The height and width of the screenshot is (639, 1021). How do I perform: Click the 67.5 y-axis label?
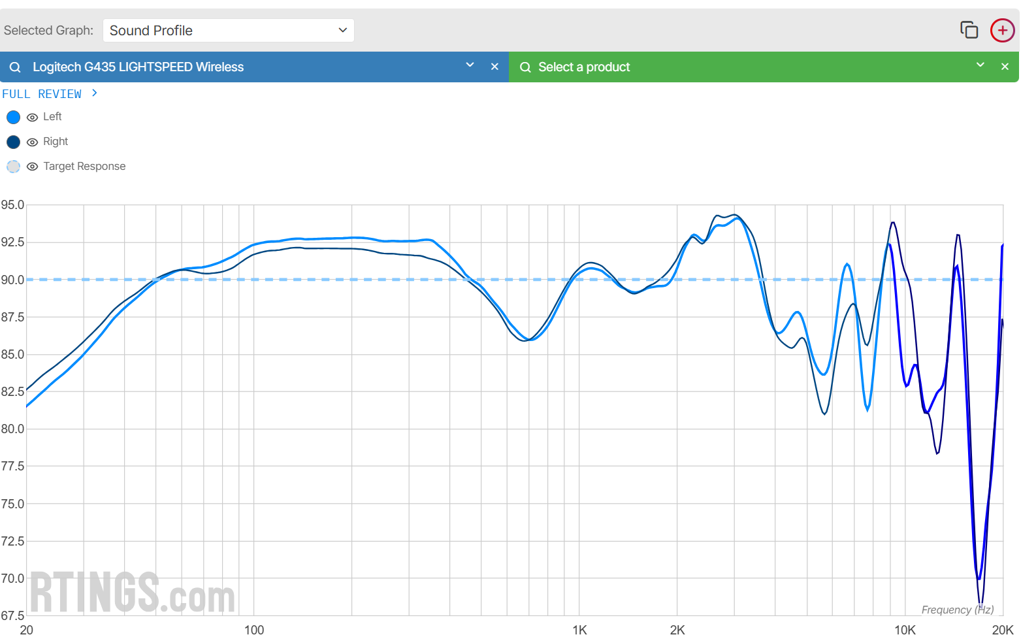point(12,615)
